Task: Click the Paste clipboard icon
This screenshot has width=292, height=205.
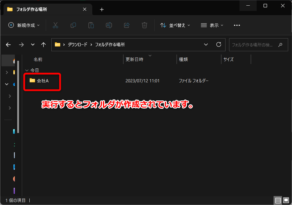Action: [x=91, y=25]
